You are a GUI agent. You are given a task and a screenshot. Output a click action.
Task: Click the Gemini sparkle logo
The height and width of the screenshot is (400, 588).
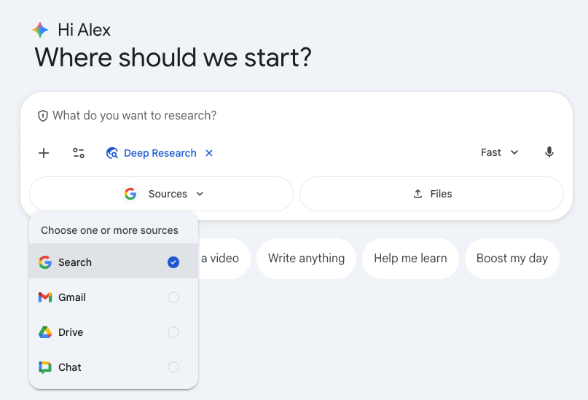click(40, 30)
